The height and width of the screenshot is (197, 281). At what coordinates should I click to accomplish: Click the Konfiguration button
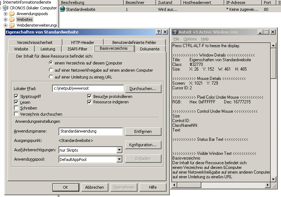click(x=143, y=145)
